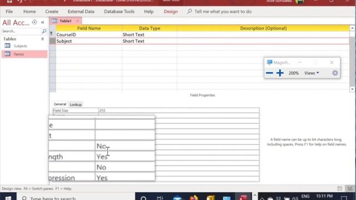This screenshot has width=356, height=200.
Task: Click the second No value in magnified lens
Action: [x=101, y=167]
